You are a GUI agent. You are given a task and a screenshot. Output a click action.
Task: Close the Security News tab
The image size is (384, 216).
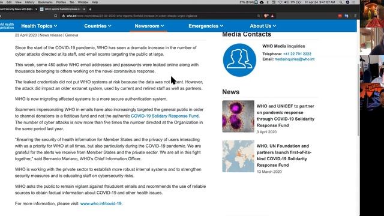pos(37,9)
